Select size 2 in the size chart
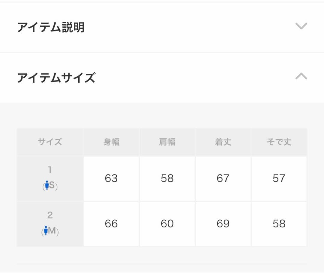Image resolution: width=324 pixels, height=273 pixels. tap(50, 215)
